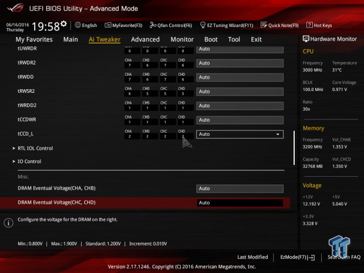Click the info circle icon

point(9,223)
